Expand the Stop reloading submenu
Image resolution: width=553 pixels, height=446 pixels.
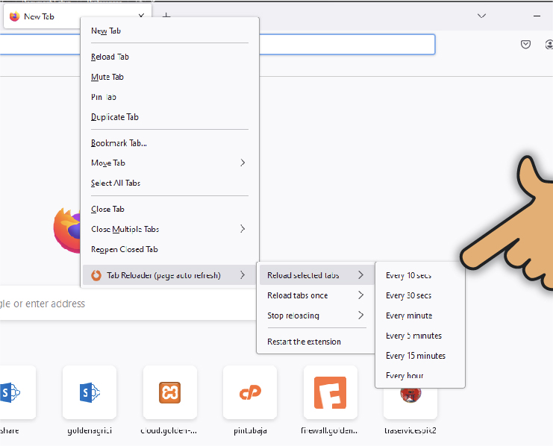(x=315, y=315)
